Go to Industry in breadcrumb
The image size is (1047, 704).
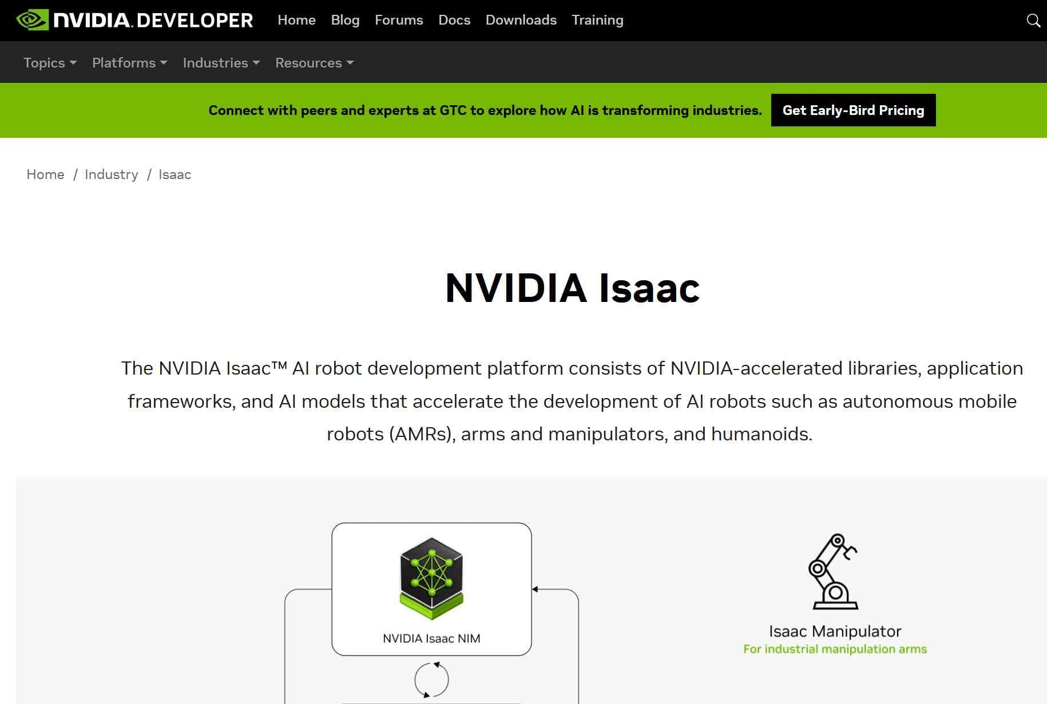112,174
